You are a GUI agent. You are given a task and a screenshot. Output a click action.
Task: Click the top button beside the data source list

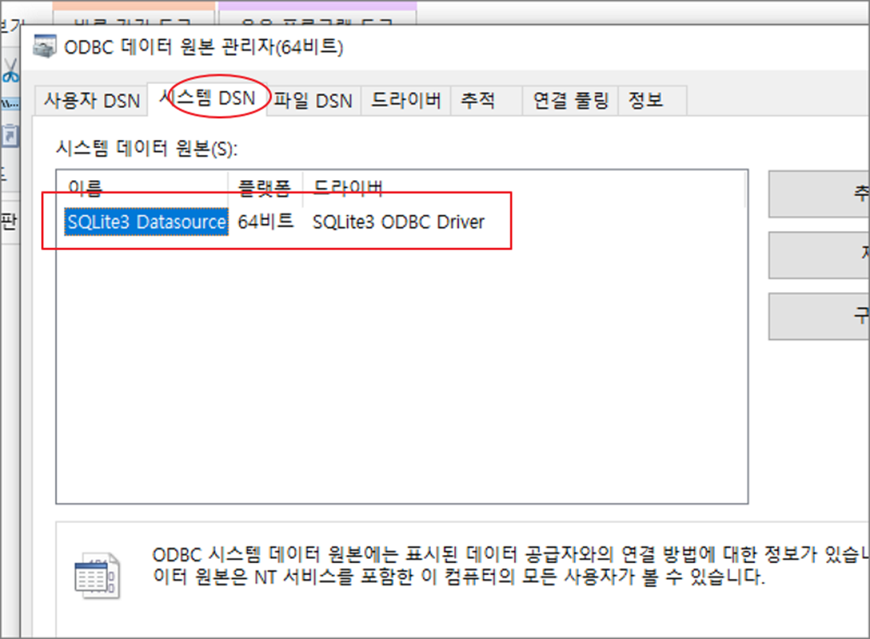(818, 195)
